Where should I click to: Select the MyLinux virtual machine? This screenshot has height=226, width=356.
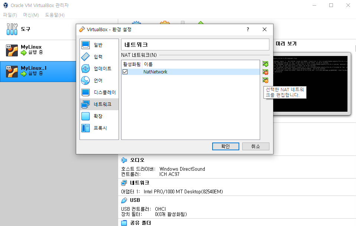(x=38, y=50)
